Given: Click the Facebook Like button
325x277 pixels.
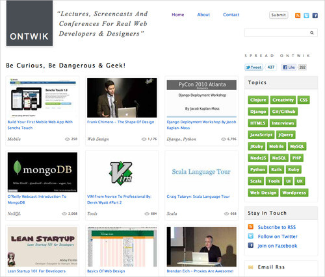Looking at the screenshot, I should coord(289,67).
